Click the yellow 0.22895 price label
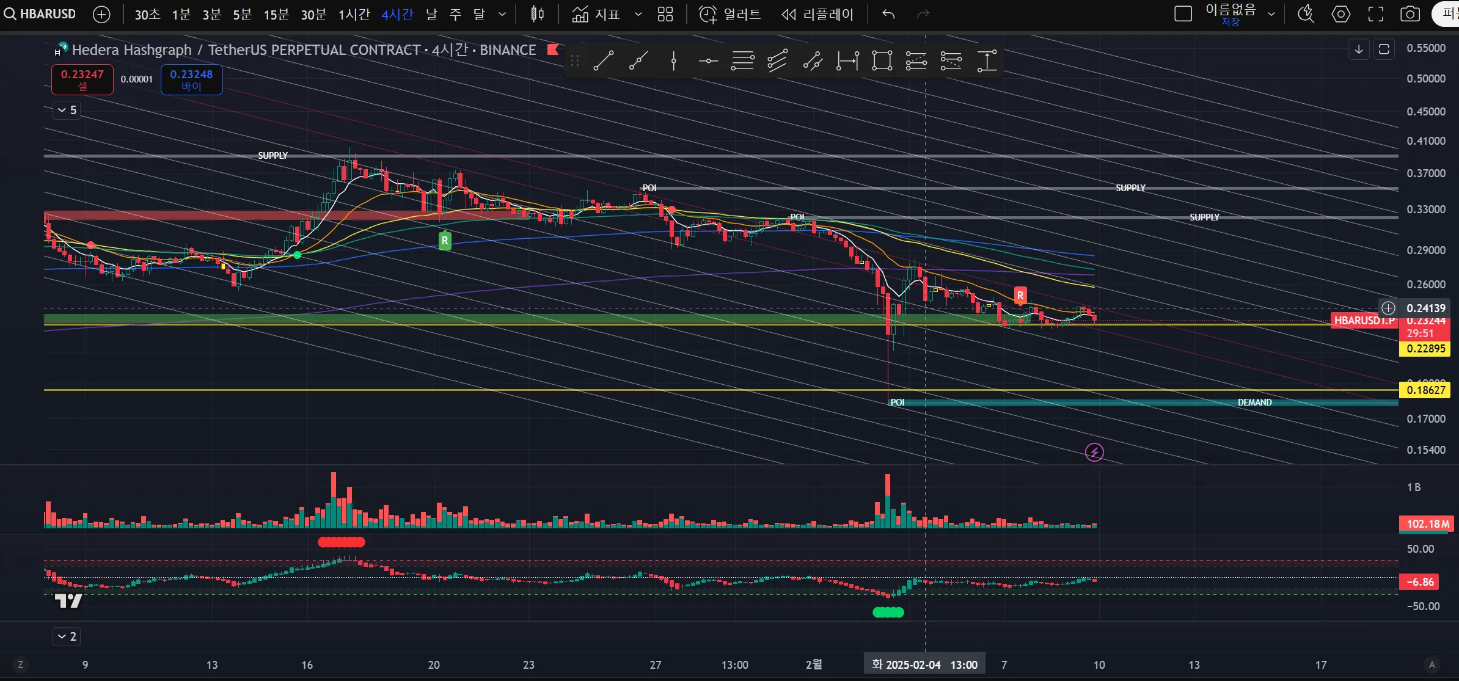This screenshot has width=1459, height=681. [1425, 349]
